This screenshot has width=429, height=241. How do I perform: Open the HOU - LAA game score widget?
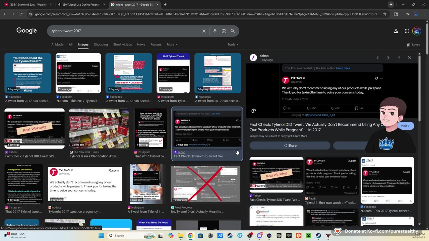(x=15, y=236)
